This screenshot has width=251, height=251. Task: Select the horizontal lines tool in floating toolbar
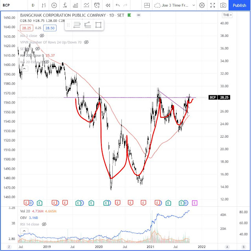click(x=77, y=25)
